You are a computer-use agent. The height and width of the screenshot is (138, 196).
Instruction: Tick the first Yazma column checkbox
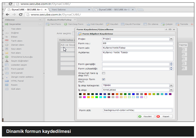[x=183, y=50]
